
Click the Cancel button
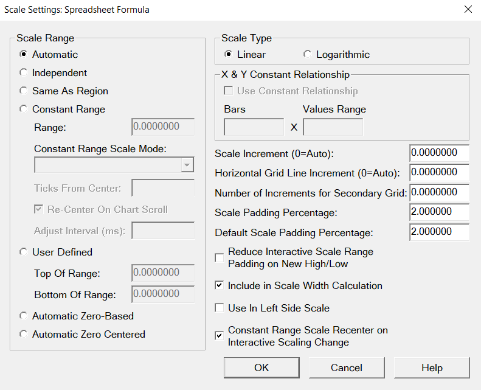(347, 367)
